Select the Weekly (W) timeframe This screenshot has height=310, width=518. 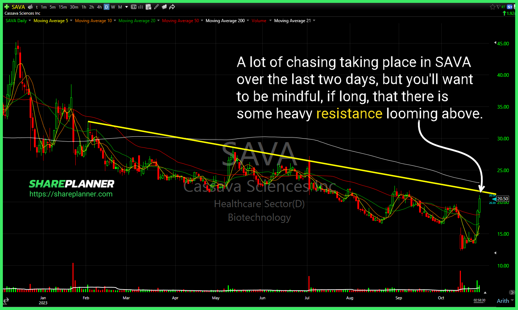[113, 7]
